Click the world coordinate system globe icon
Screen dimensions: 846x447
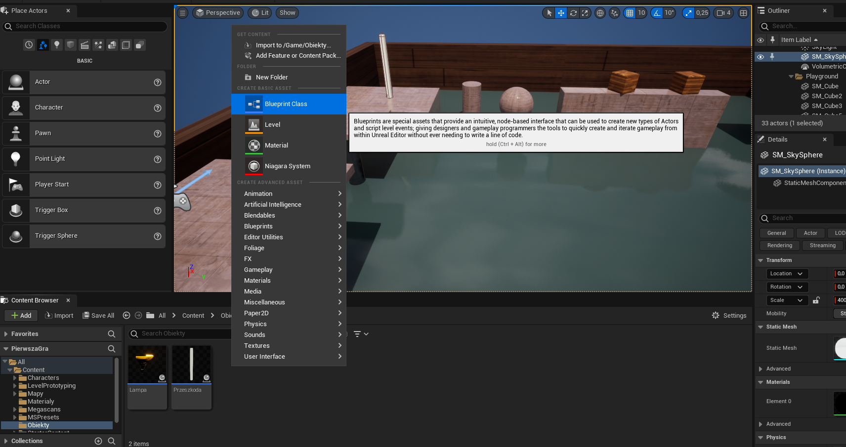[600, 13]
